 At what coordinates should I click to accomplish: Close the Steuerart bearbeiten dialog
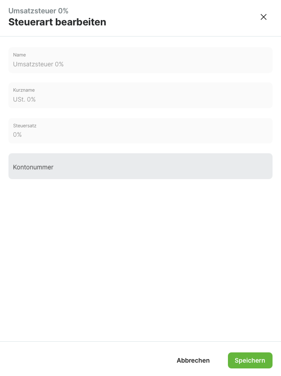[264, 17]
